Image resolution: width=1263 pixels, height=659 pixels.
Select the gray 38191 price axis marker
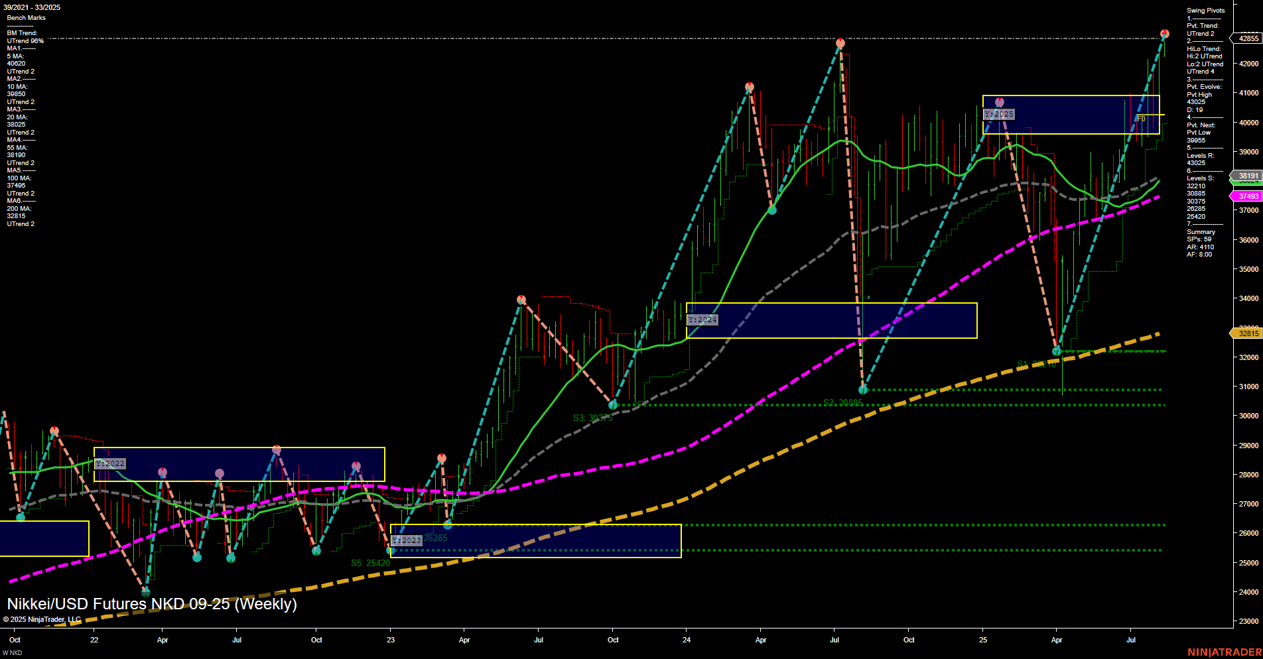click(1247, 175)
